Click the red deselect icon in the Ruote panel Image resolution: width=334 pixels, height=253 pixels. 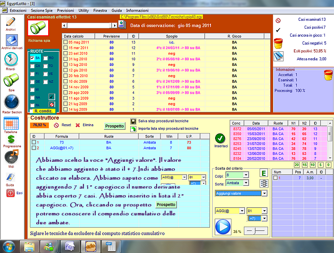[52, 105]
